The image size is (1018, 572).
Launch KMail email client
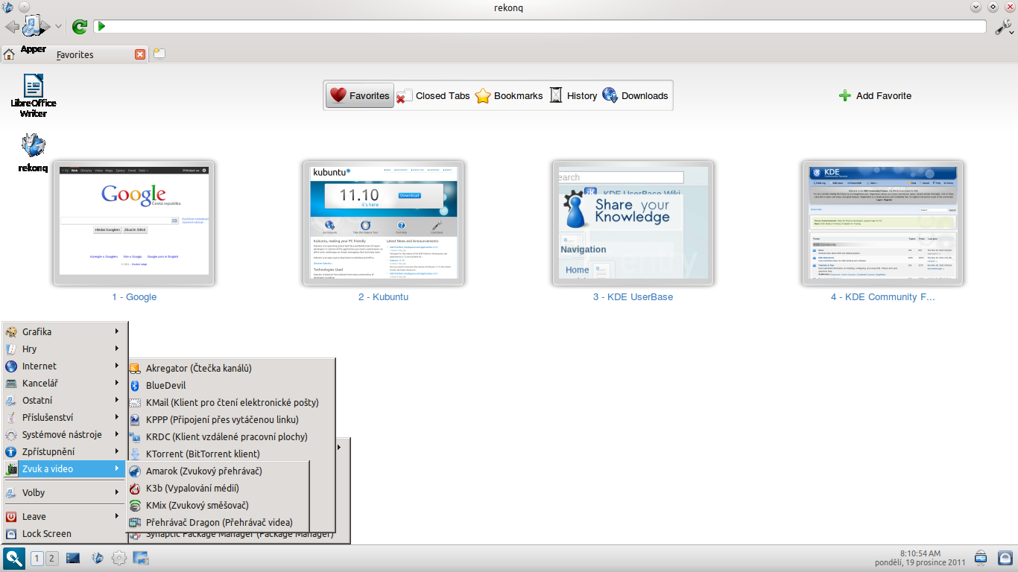point(231,402)
